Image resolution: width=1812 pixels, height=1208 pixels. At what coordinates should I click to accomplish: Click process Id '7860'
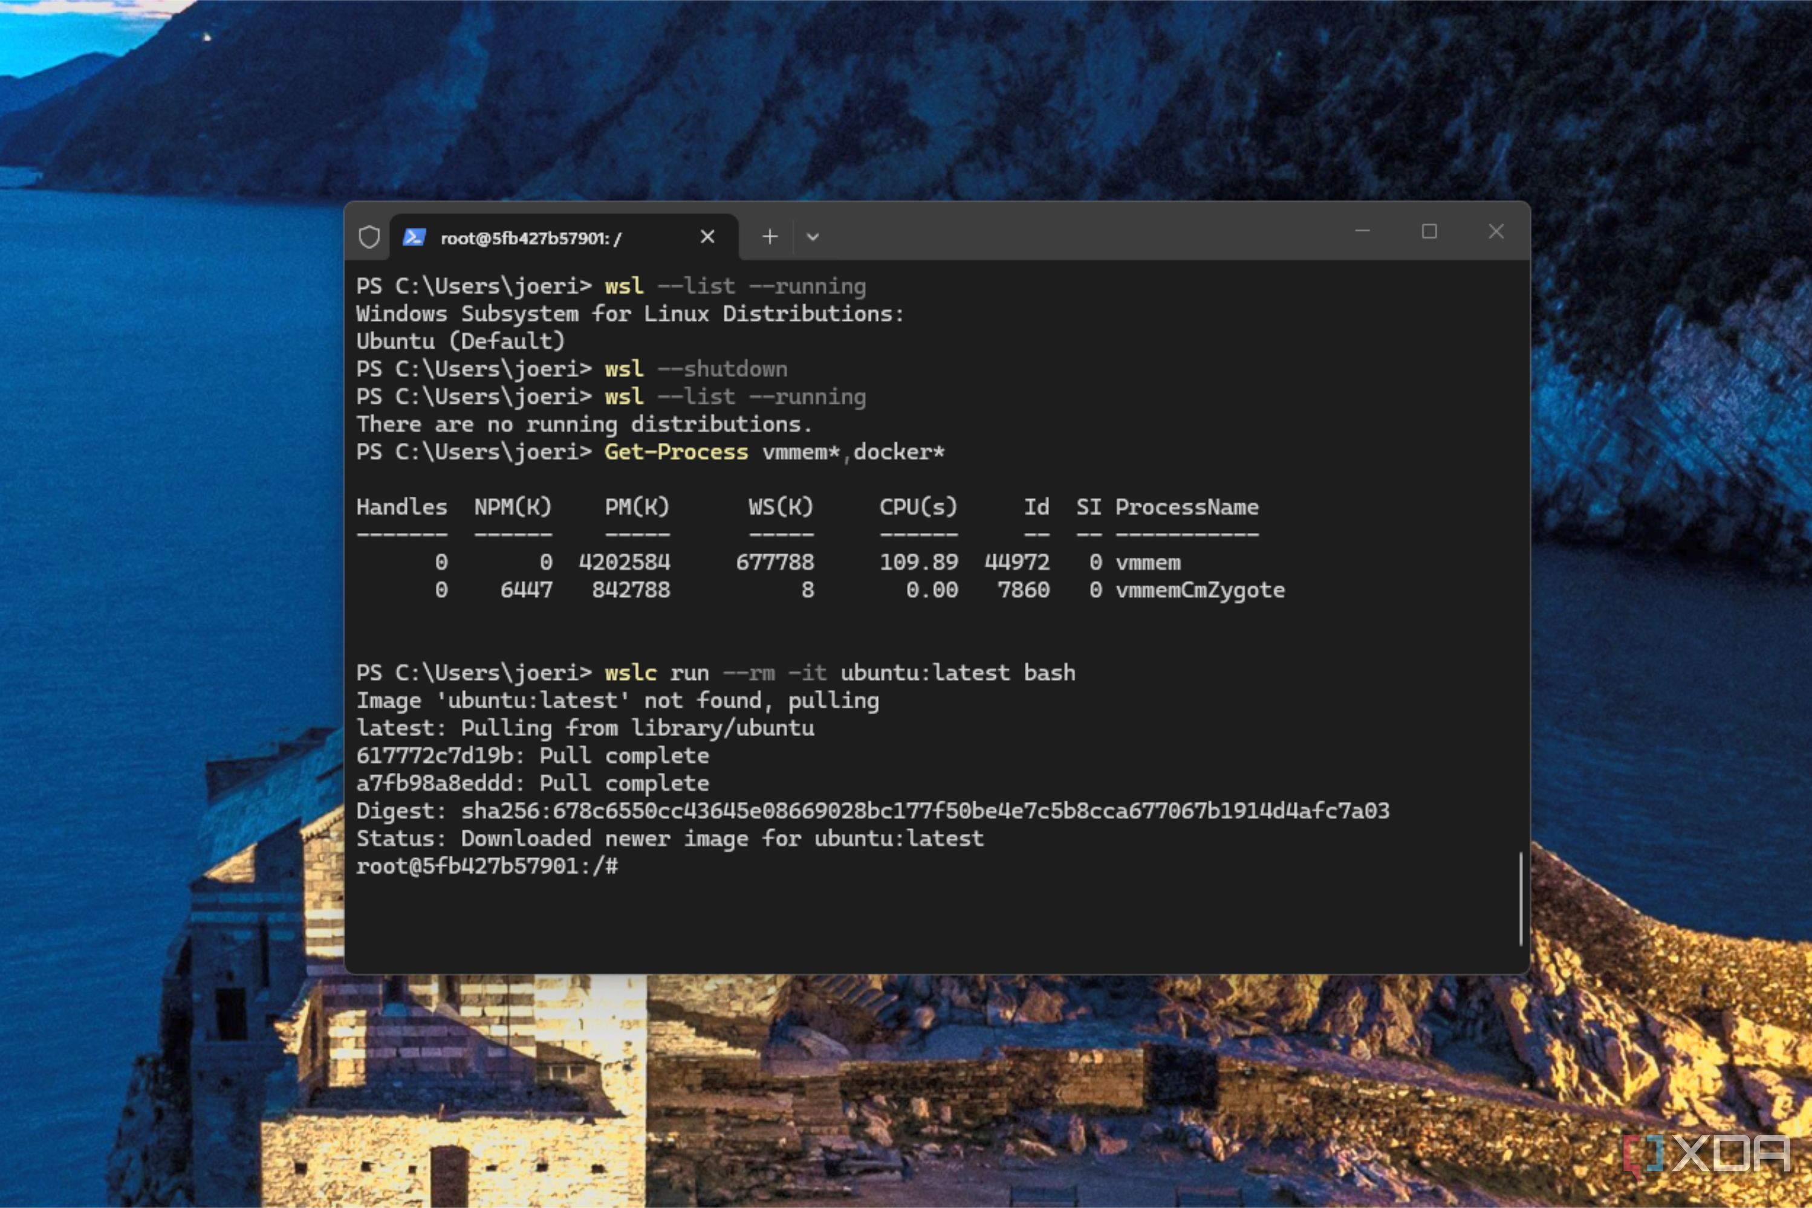click(1024, 590)
